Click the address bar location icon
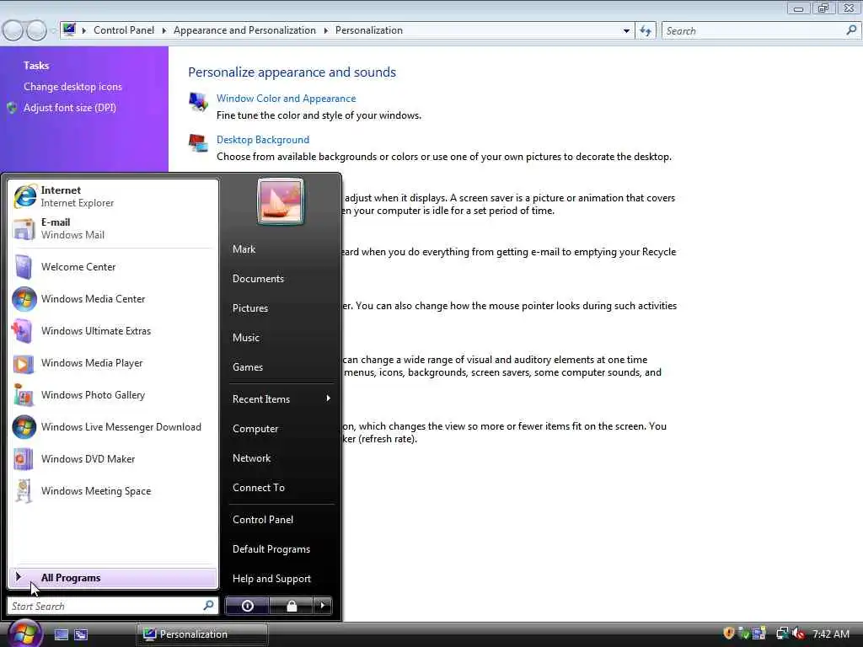 [69, 29]
